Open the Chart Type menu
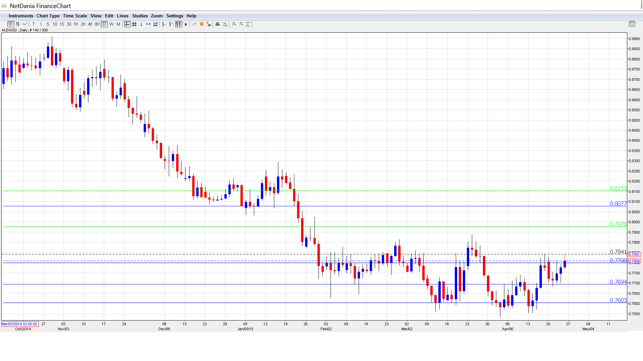Screen dimensions: 643x361 (x=48, y=16)
